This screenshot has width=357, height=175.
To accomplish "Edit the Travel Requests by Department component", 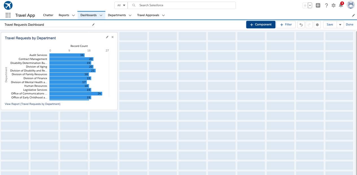I will [x=107, y=37].
